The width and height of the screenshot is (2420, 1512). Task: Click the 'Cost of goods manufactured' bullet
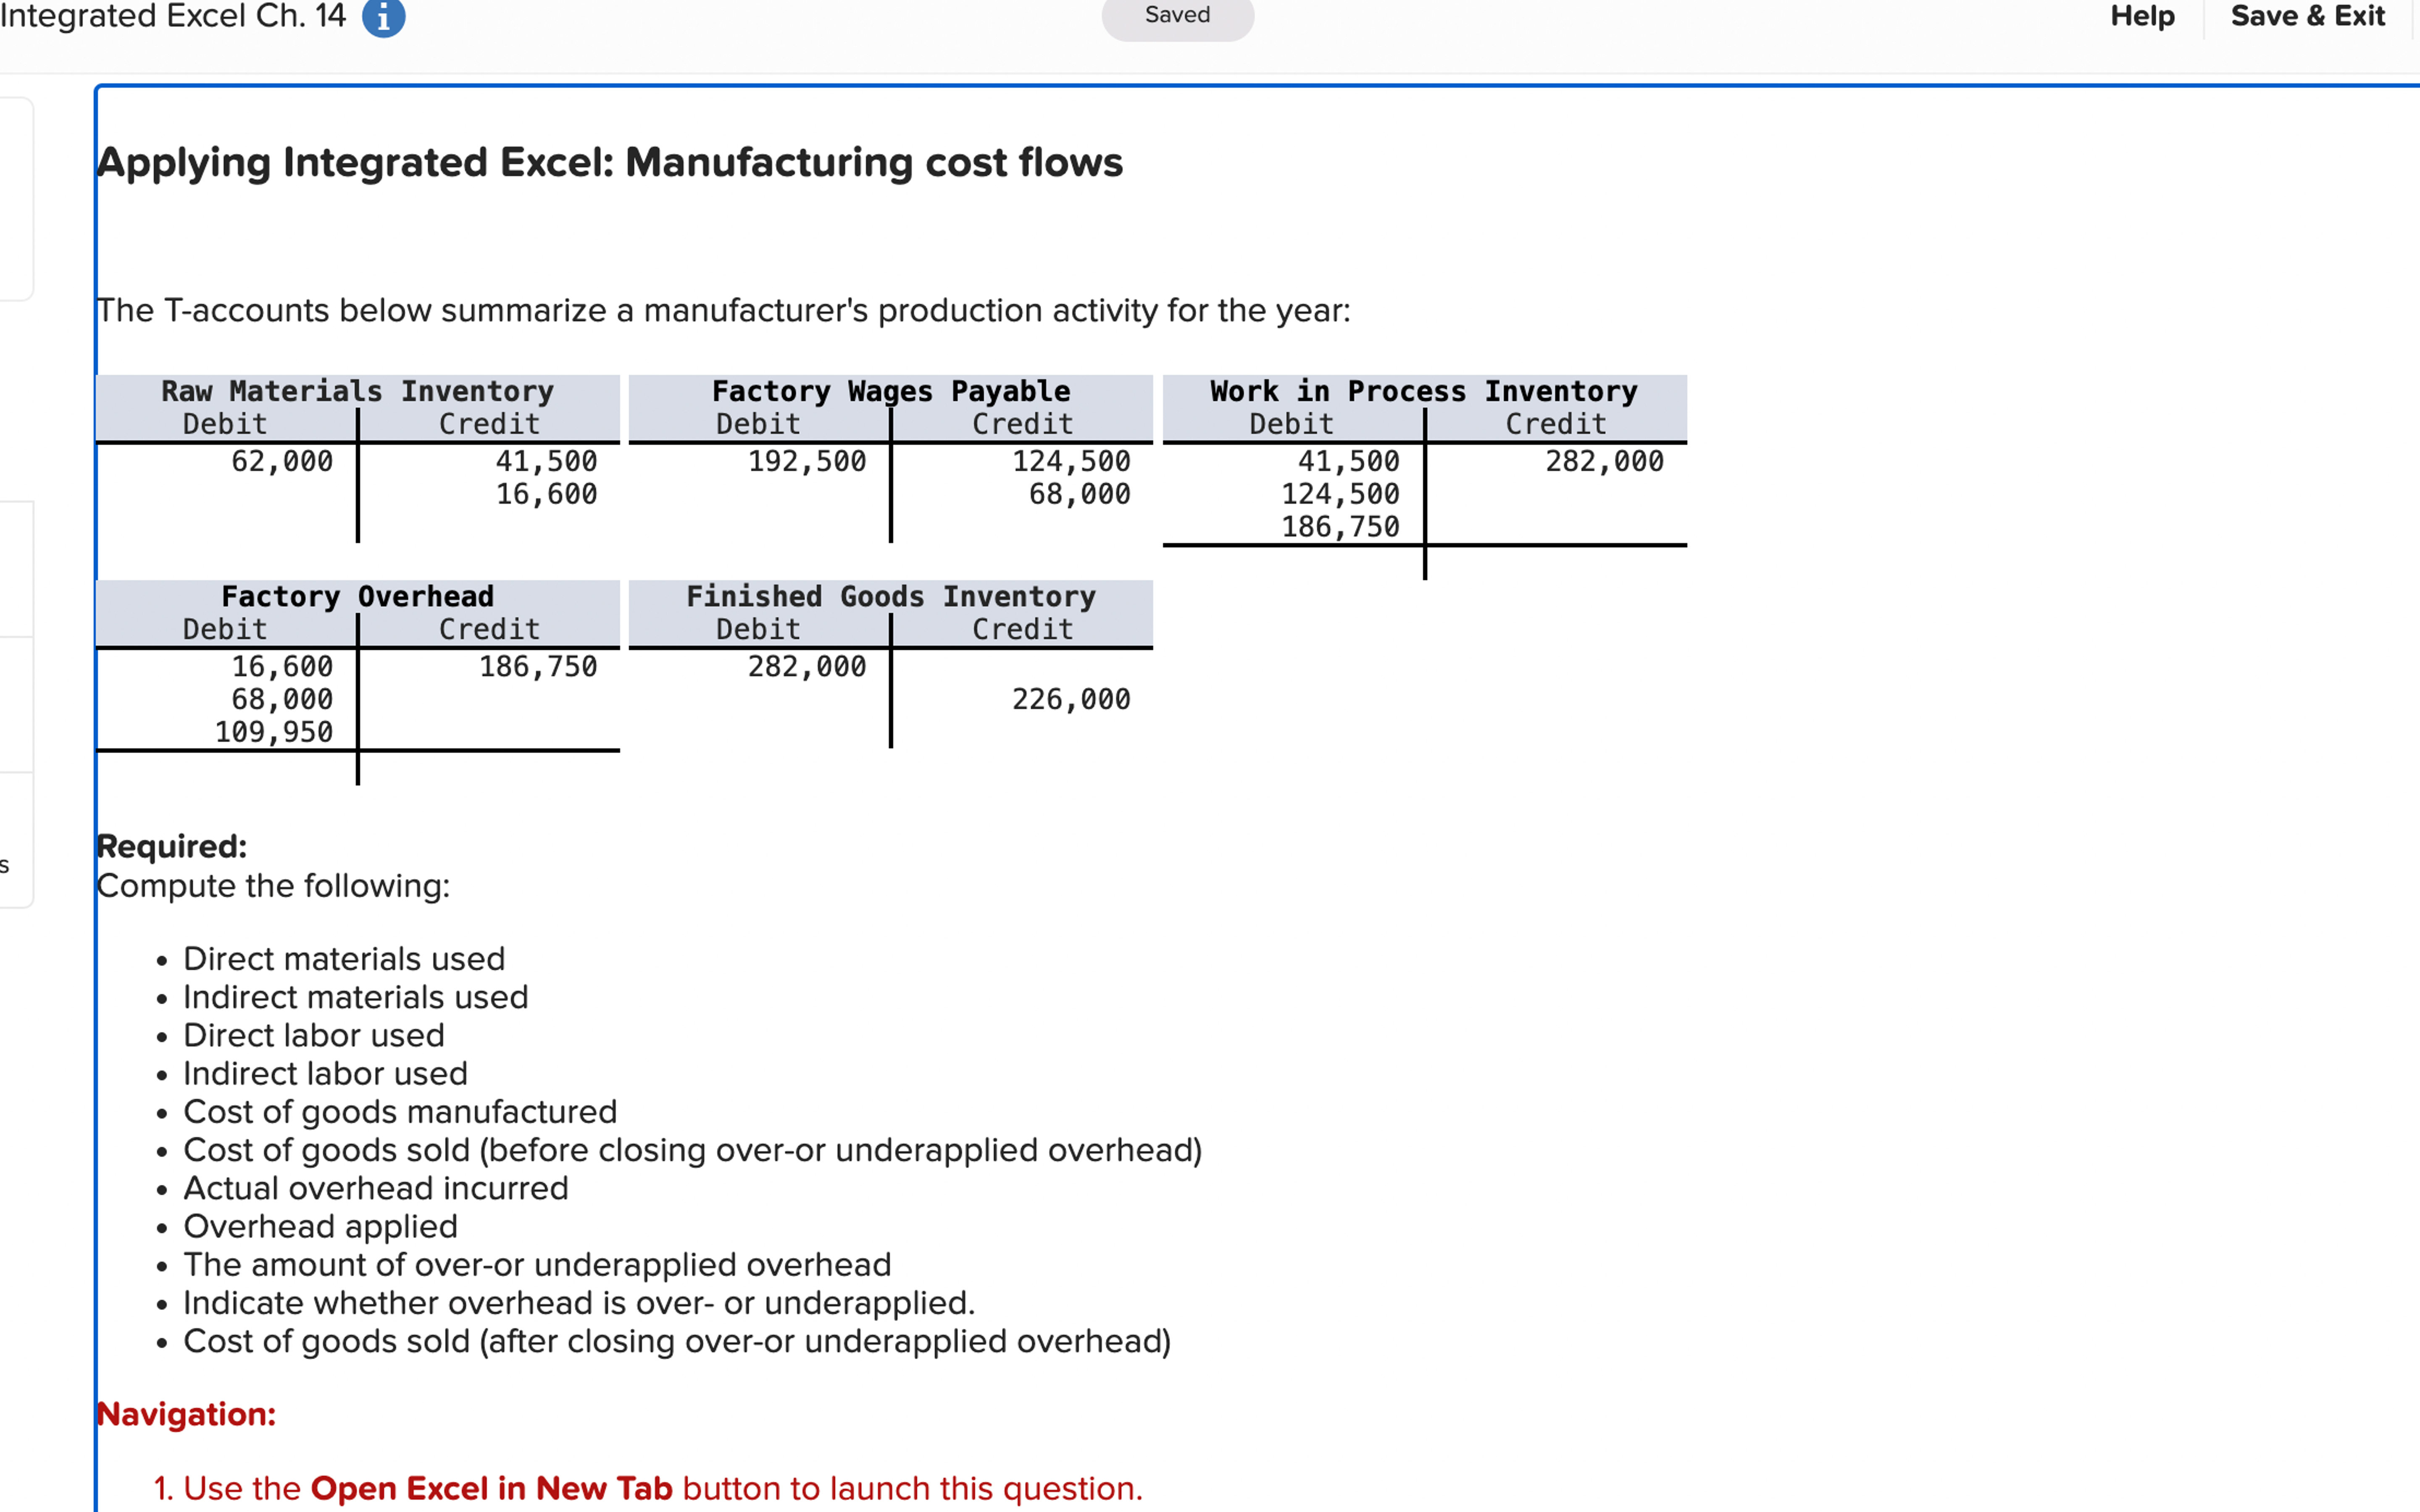coord(400,1112)
